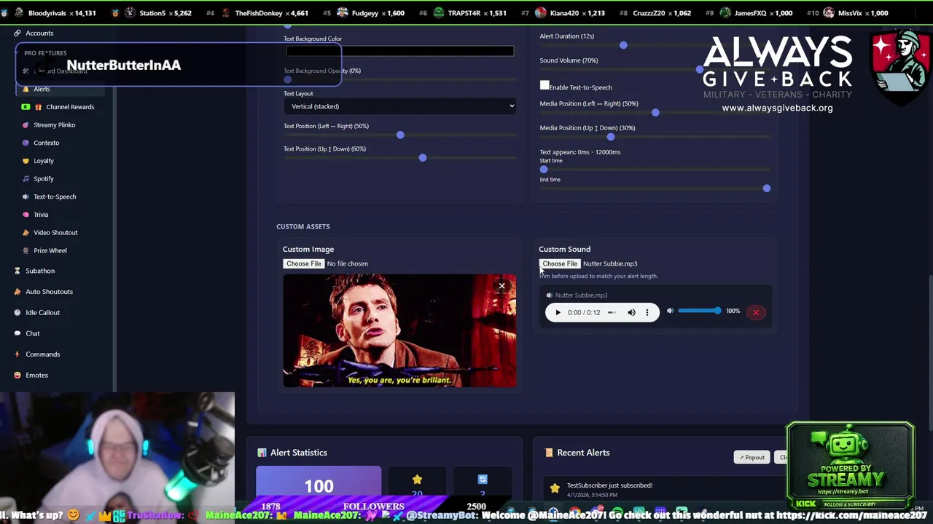Remove the custom image with X

501,286
